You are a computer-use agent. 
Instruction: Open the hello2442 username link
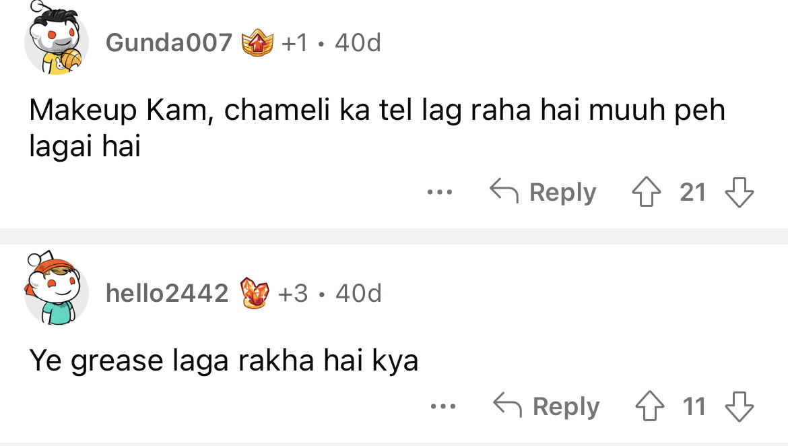[x=167, y=294]
